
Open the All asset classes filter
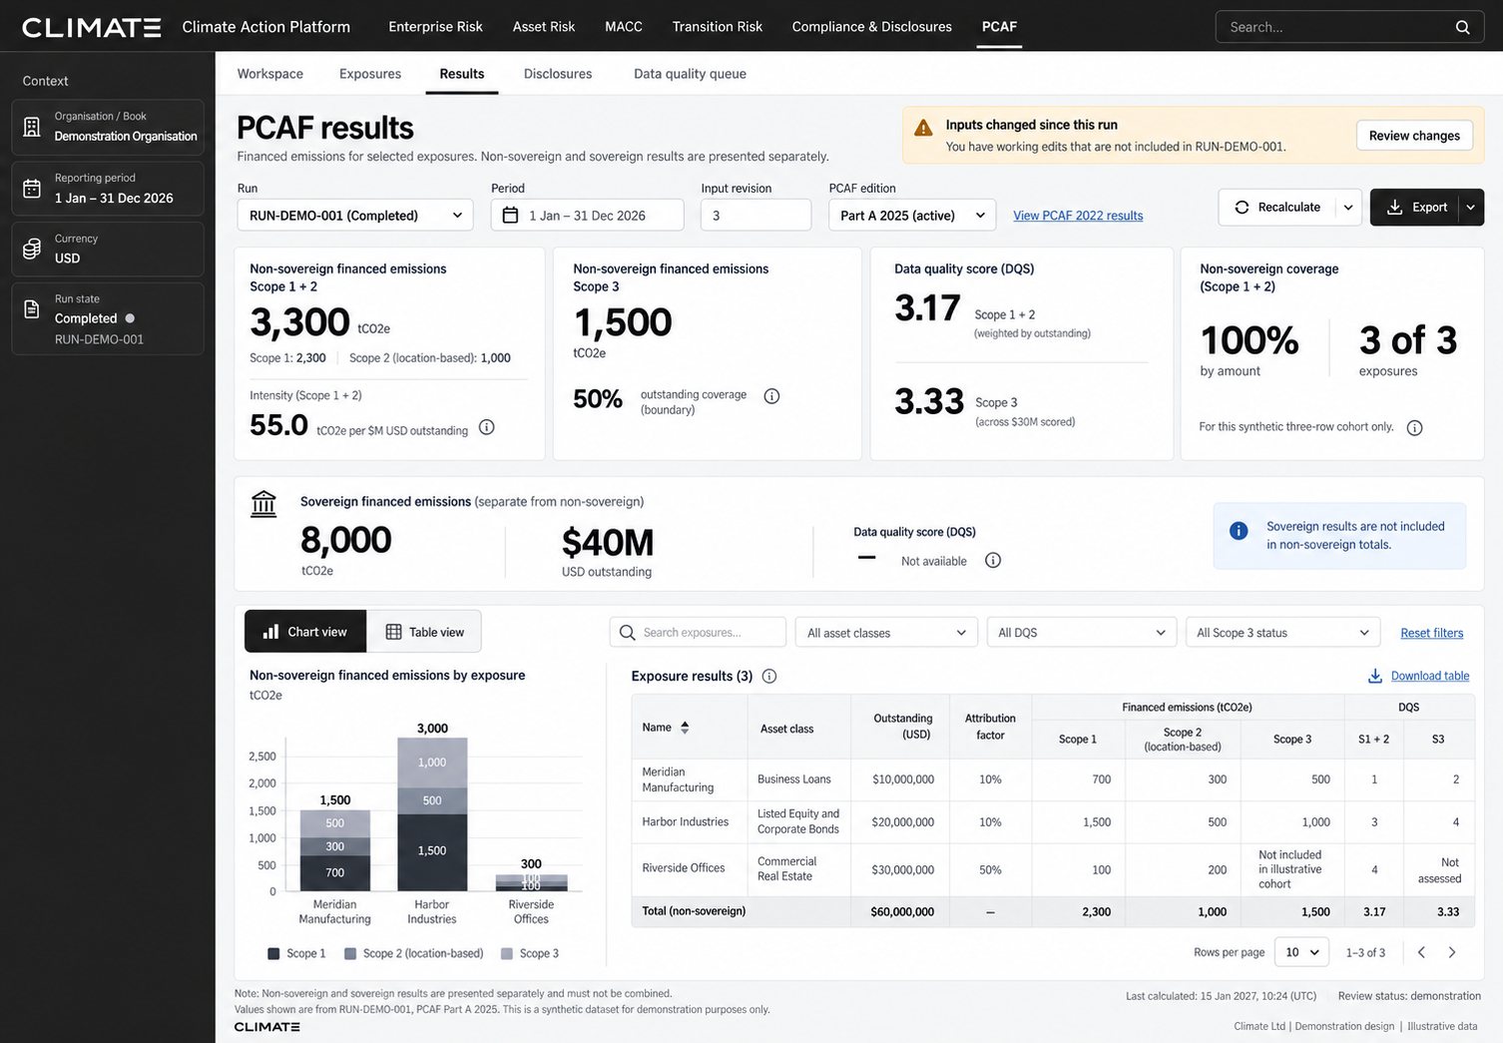[886, 633]
